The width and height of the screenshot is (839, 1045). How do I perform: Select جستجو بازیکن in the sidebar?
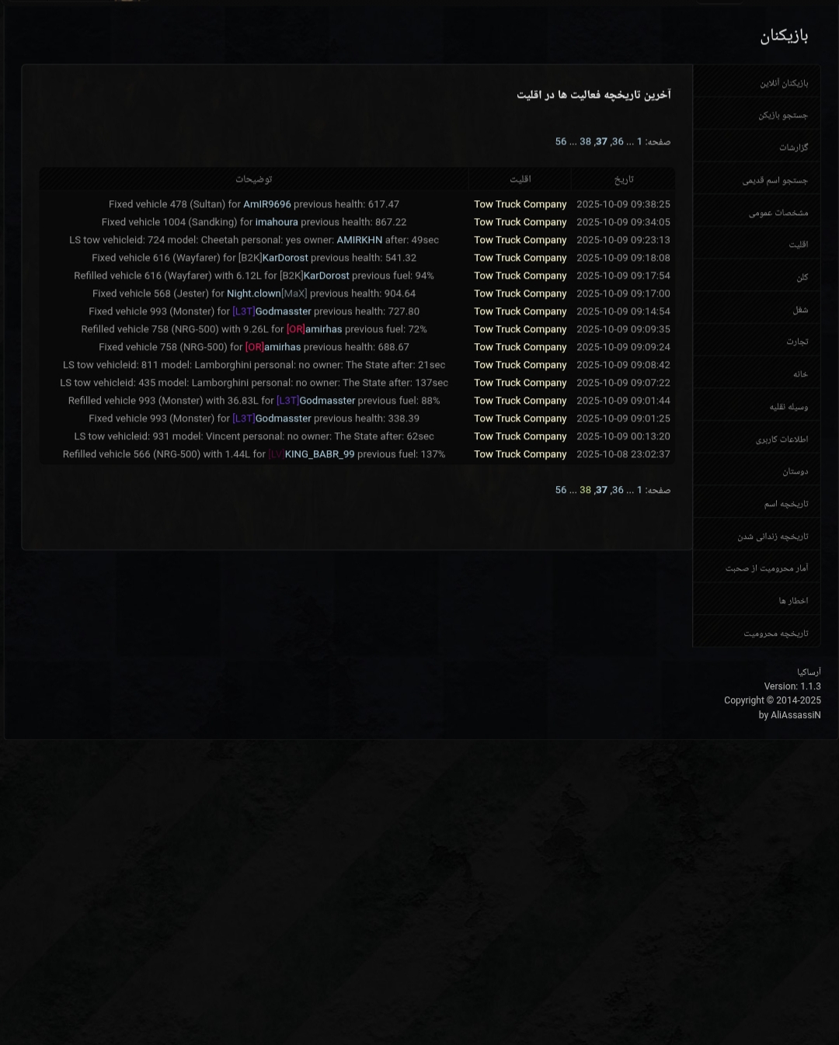tap(783, 116)
